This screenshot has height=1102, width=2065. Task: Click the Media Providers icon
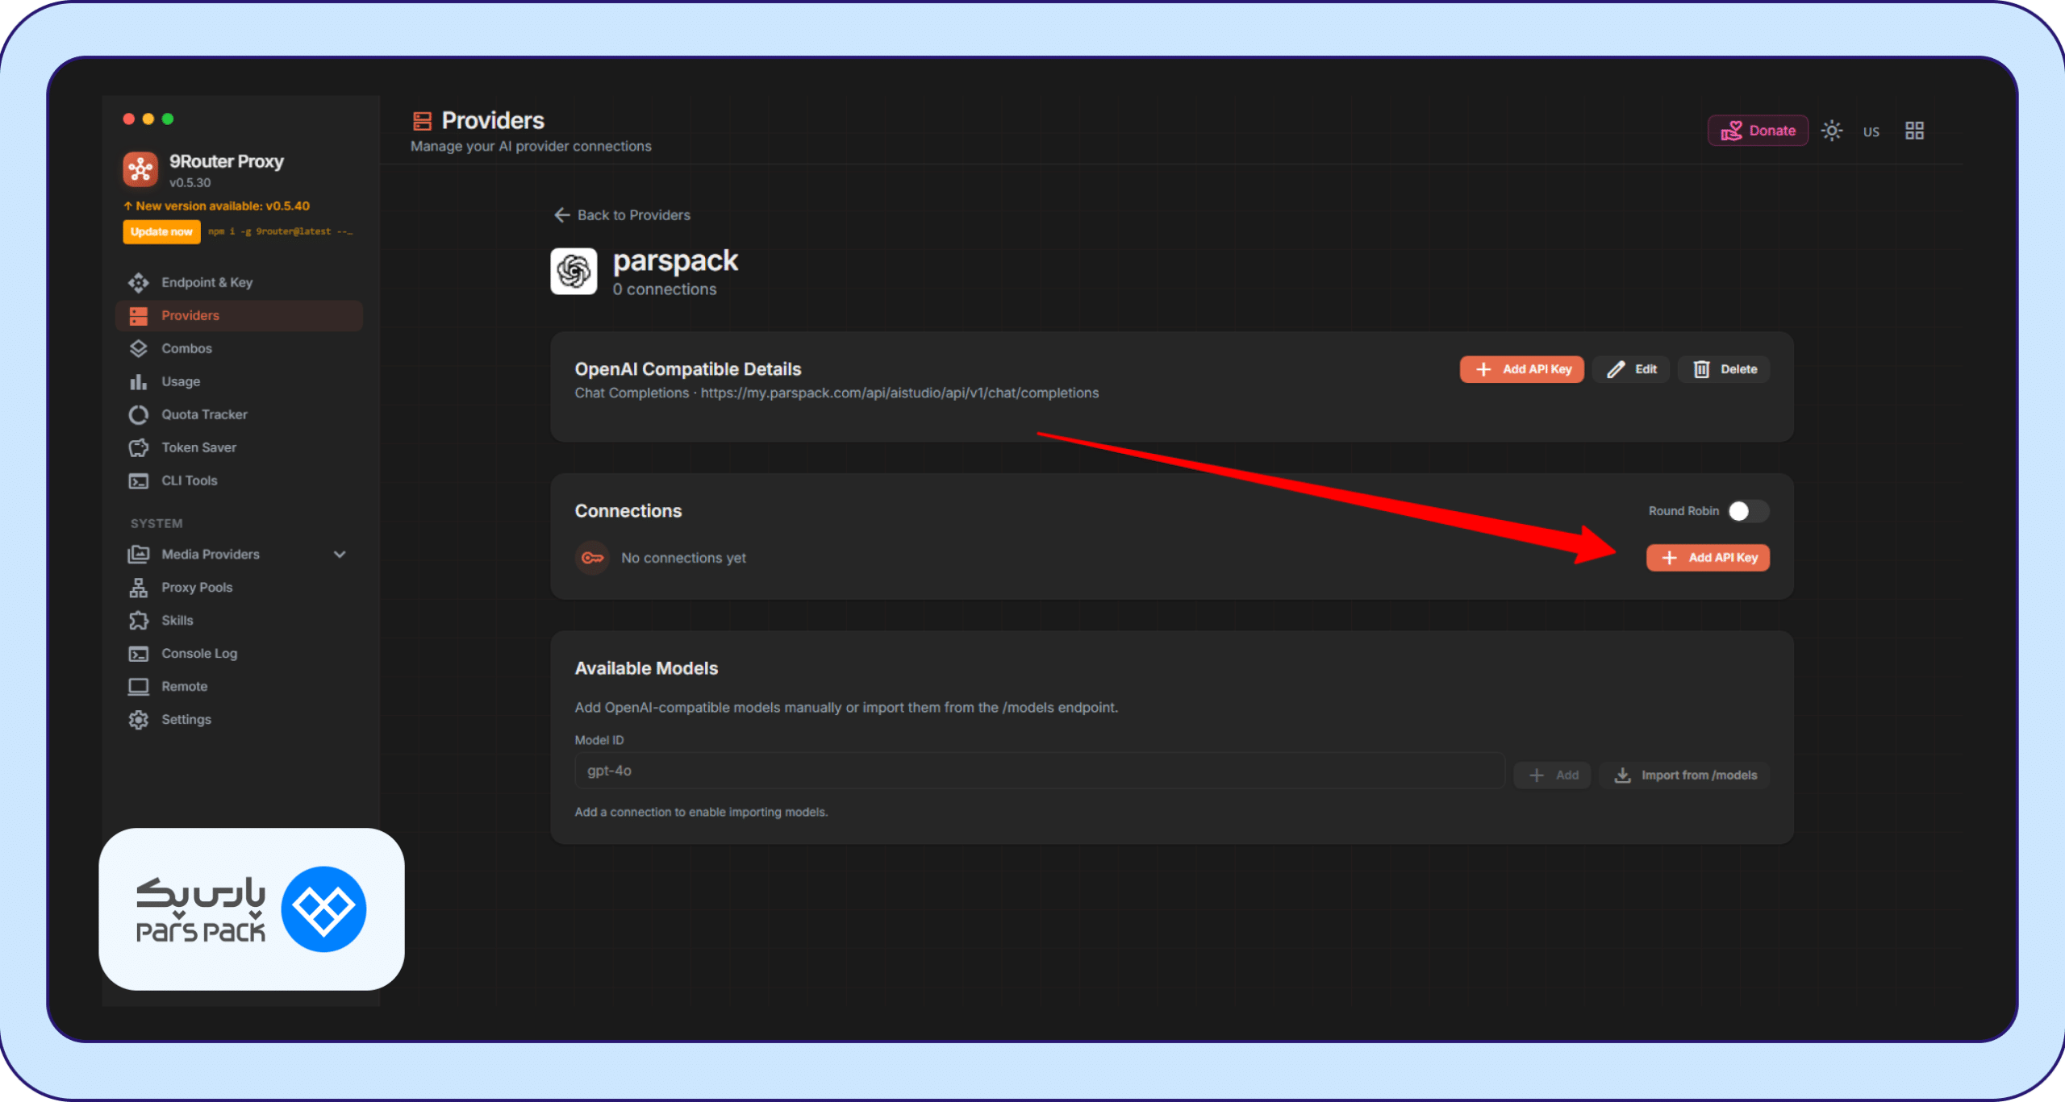139,555
